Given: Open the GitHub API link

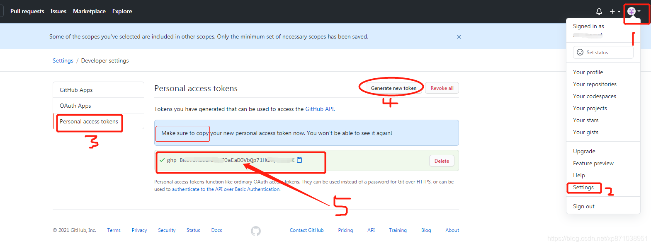Looking at the screenshot, I should click(x=319, y=109).
